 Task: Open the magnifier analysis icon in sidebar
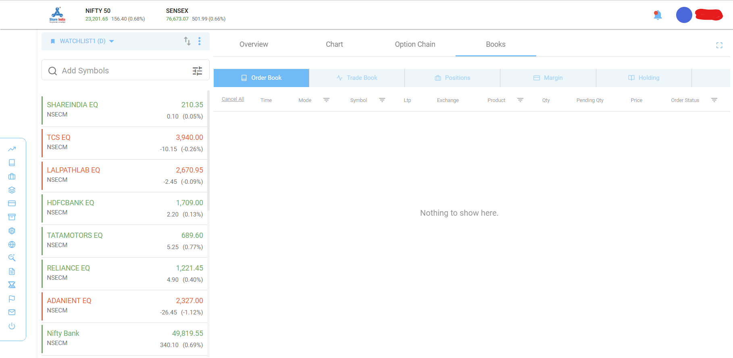point(12,258)
